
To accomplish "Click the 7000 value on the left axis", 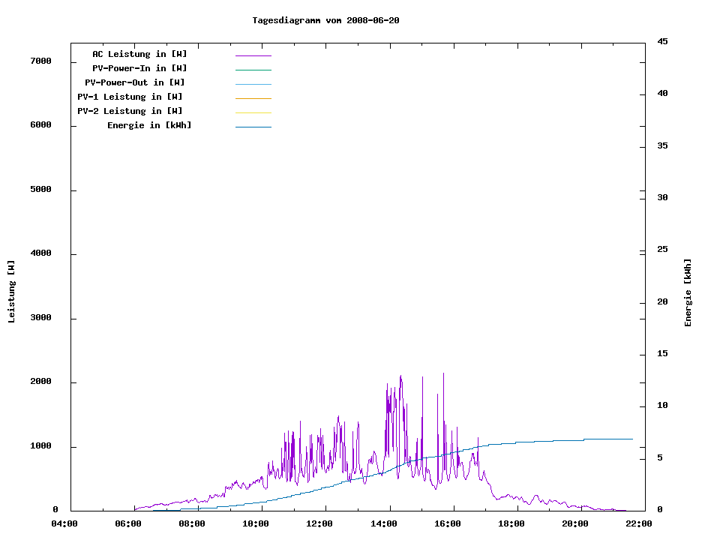I will (x=40, y=61).
